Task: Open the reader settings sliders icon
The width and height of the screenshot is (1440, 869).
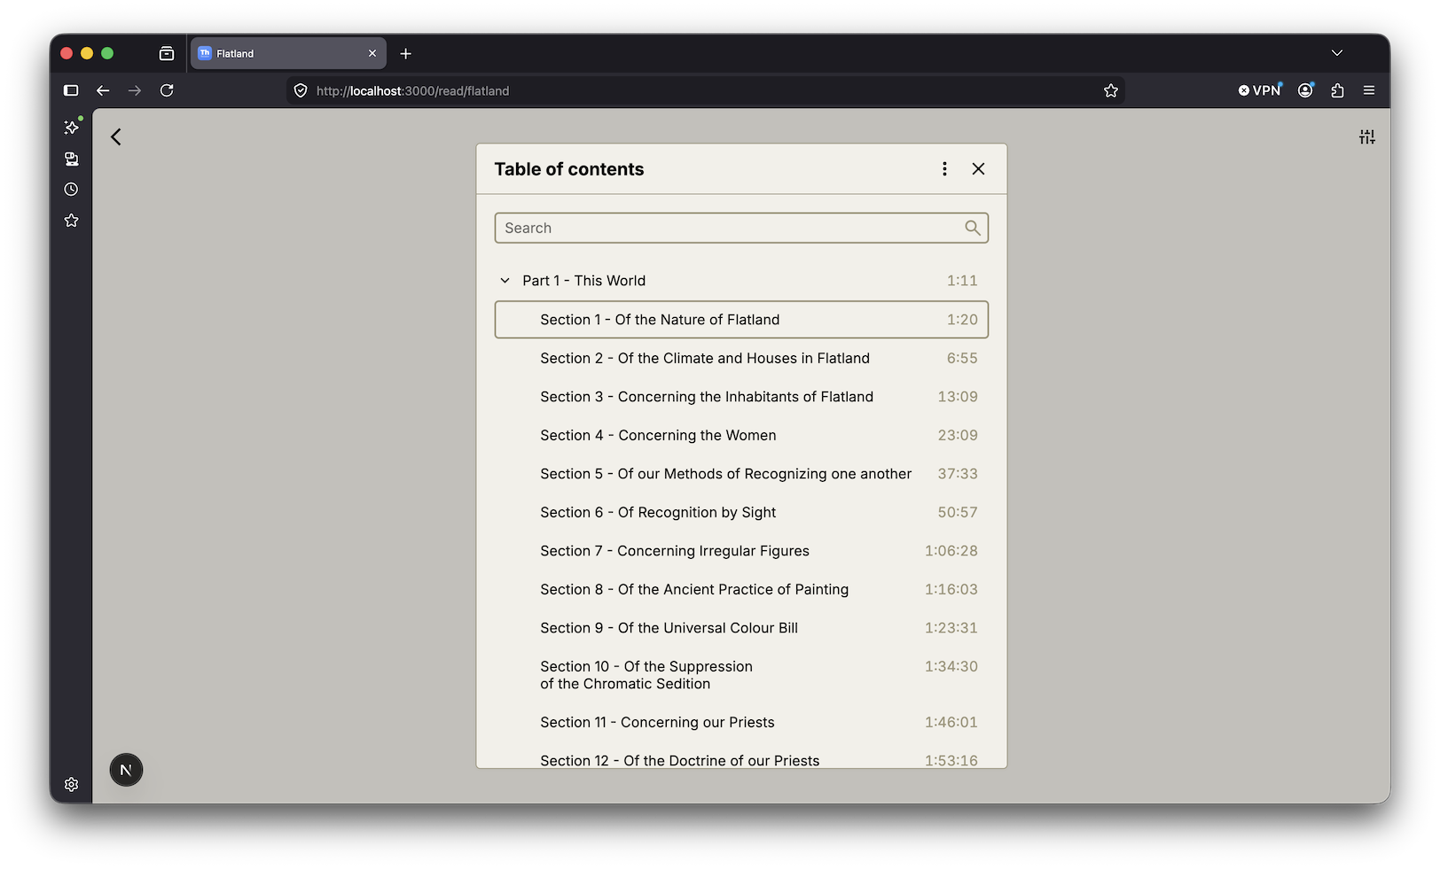Action: point(1366,137)
